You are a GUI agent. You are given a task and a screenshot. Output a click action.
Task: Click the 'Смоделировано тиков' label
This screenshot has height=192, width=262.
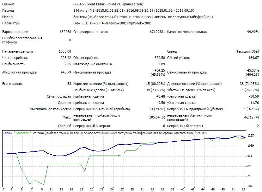tap(91, 32)
